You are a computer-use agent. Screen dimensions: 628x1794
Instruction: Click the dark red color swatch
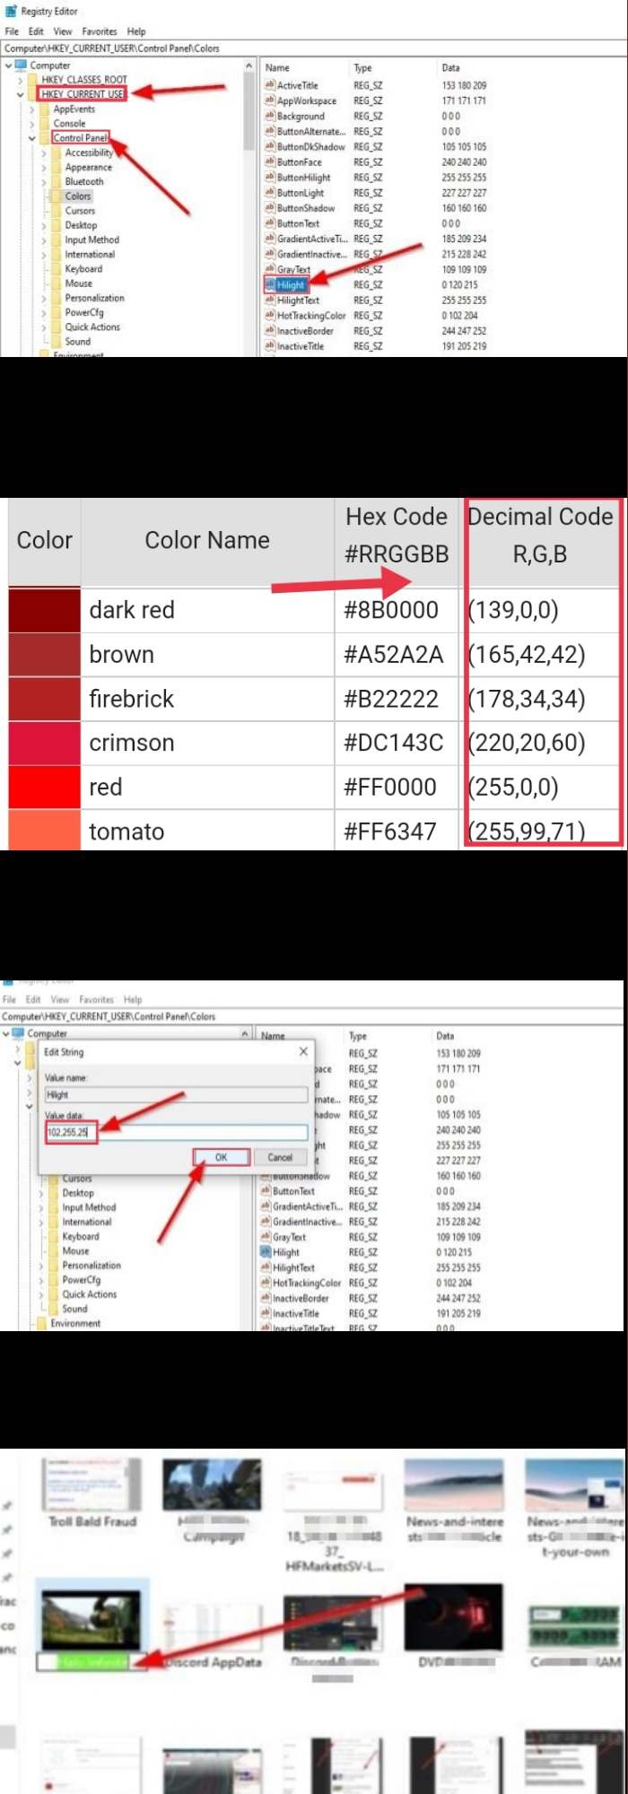click(45, 611)
